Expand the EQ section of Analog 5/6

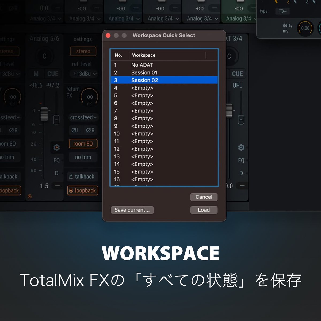pyautogui.click(x=56, y=160)
